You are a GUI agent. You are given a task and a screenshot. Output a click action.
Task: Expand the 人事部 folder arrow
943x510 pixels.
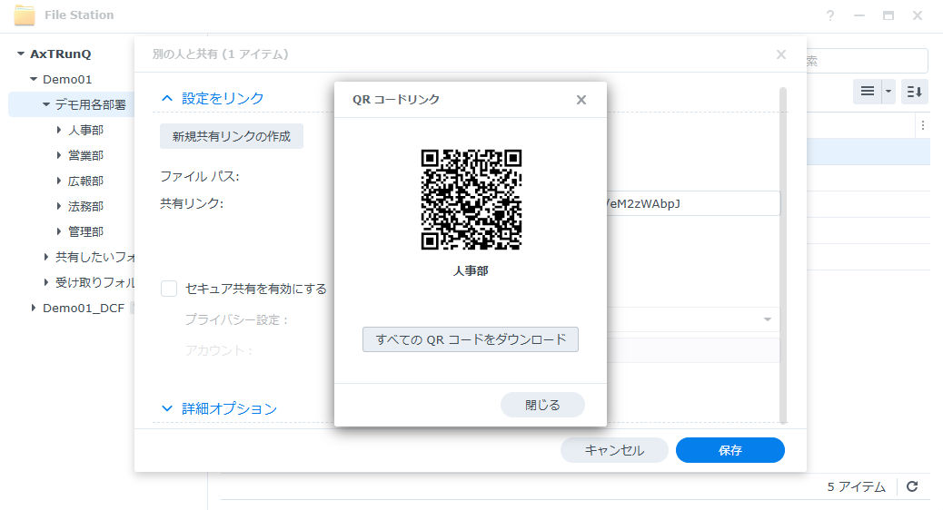(x=59, y=130)
